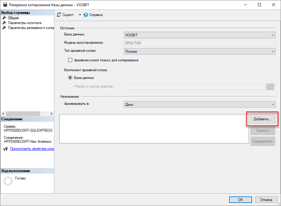Click the Готово progress spinner icon
This screenshot has height=206, width=281.
point(8,181)
